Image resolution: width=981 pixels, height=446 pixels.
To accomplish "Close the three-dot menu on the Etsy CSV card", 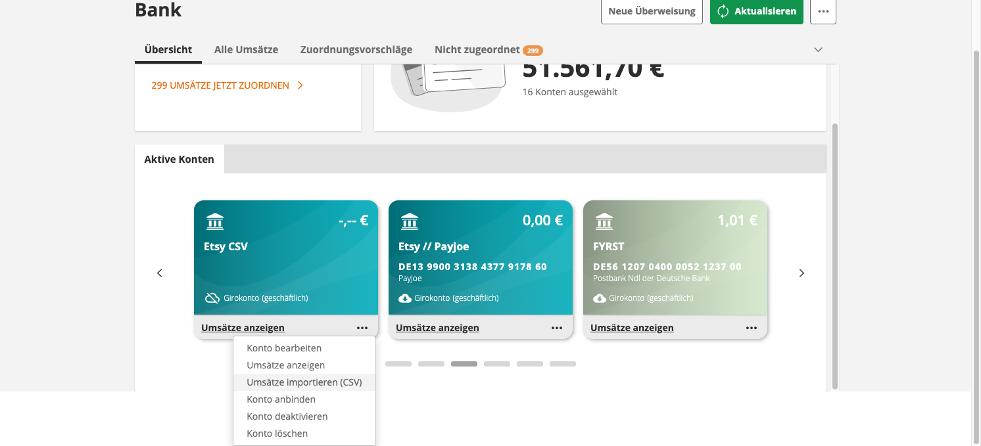I will point(362,328).
